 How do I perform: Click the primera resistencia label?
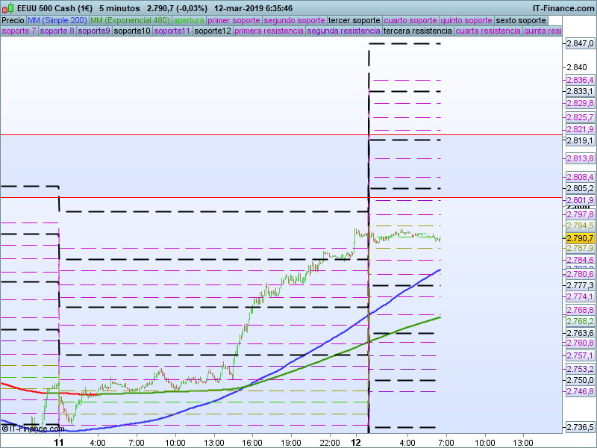pos(268,31)
